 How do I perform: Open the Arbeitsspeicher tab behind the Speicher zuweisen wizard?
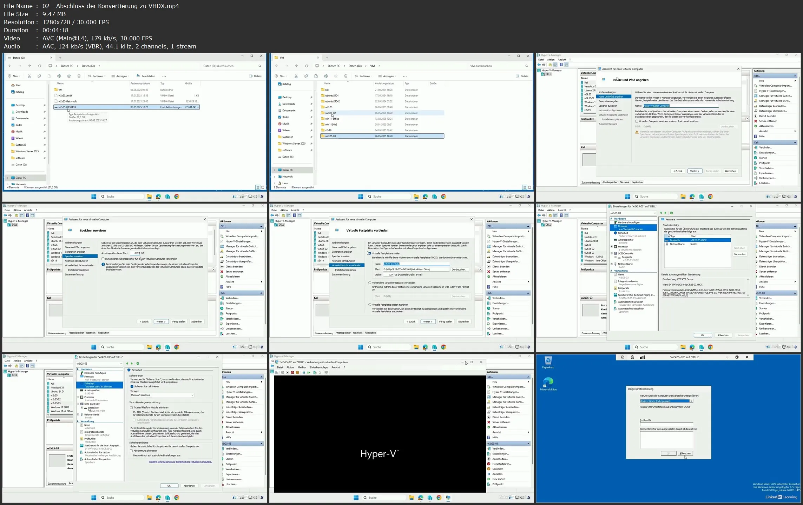coord(76,333)
